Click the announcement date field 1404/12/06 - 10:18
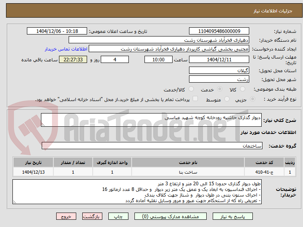This screenshot has height=227, width=303. pyautogui.click(x=57, y=31)
